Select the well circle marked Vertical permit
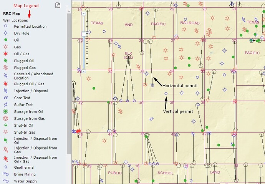The height and width of the screenshot is (184, 265). tap(166, 93)
